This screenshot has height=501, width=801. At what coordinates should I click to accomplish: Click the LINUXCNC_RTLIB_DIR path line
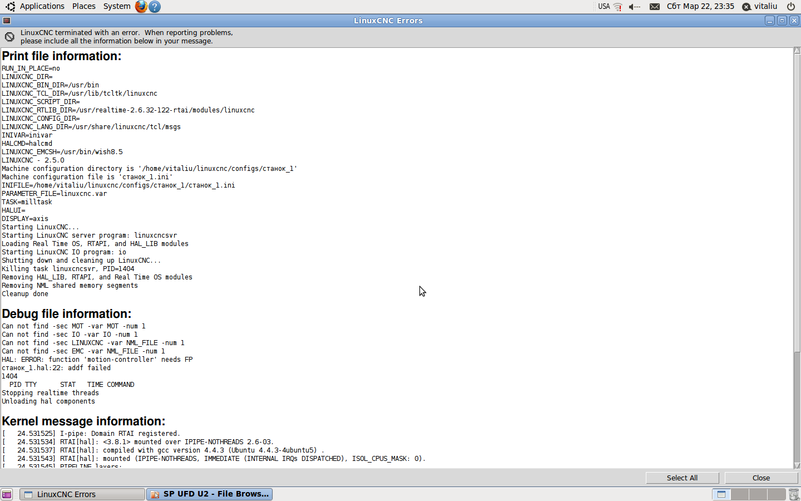(x=128, y=110)
